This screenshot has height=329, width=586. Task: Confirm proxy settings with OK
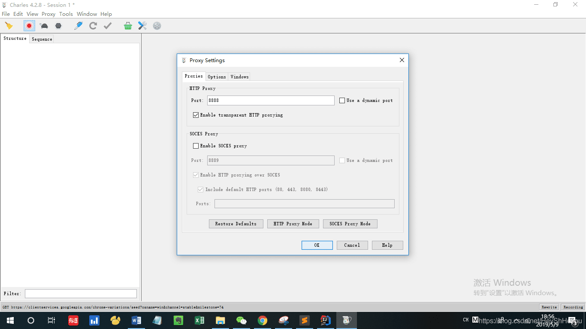tap(317, 245)
